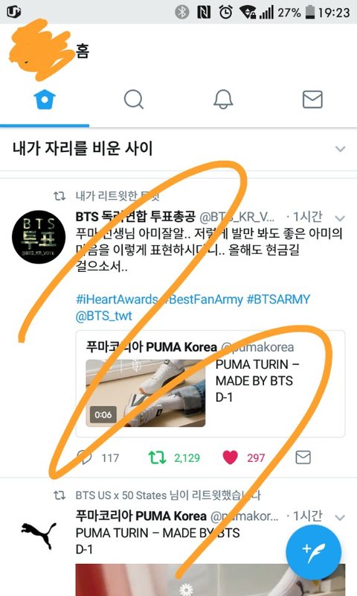Open options chevron on BTS 투표총공 tweet

pyautogui.click(x=340, y=218)
